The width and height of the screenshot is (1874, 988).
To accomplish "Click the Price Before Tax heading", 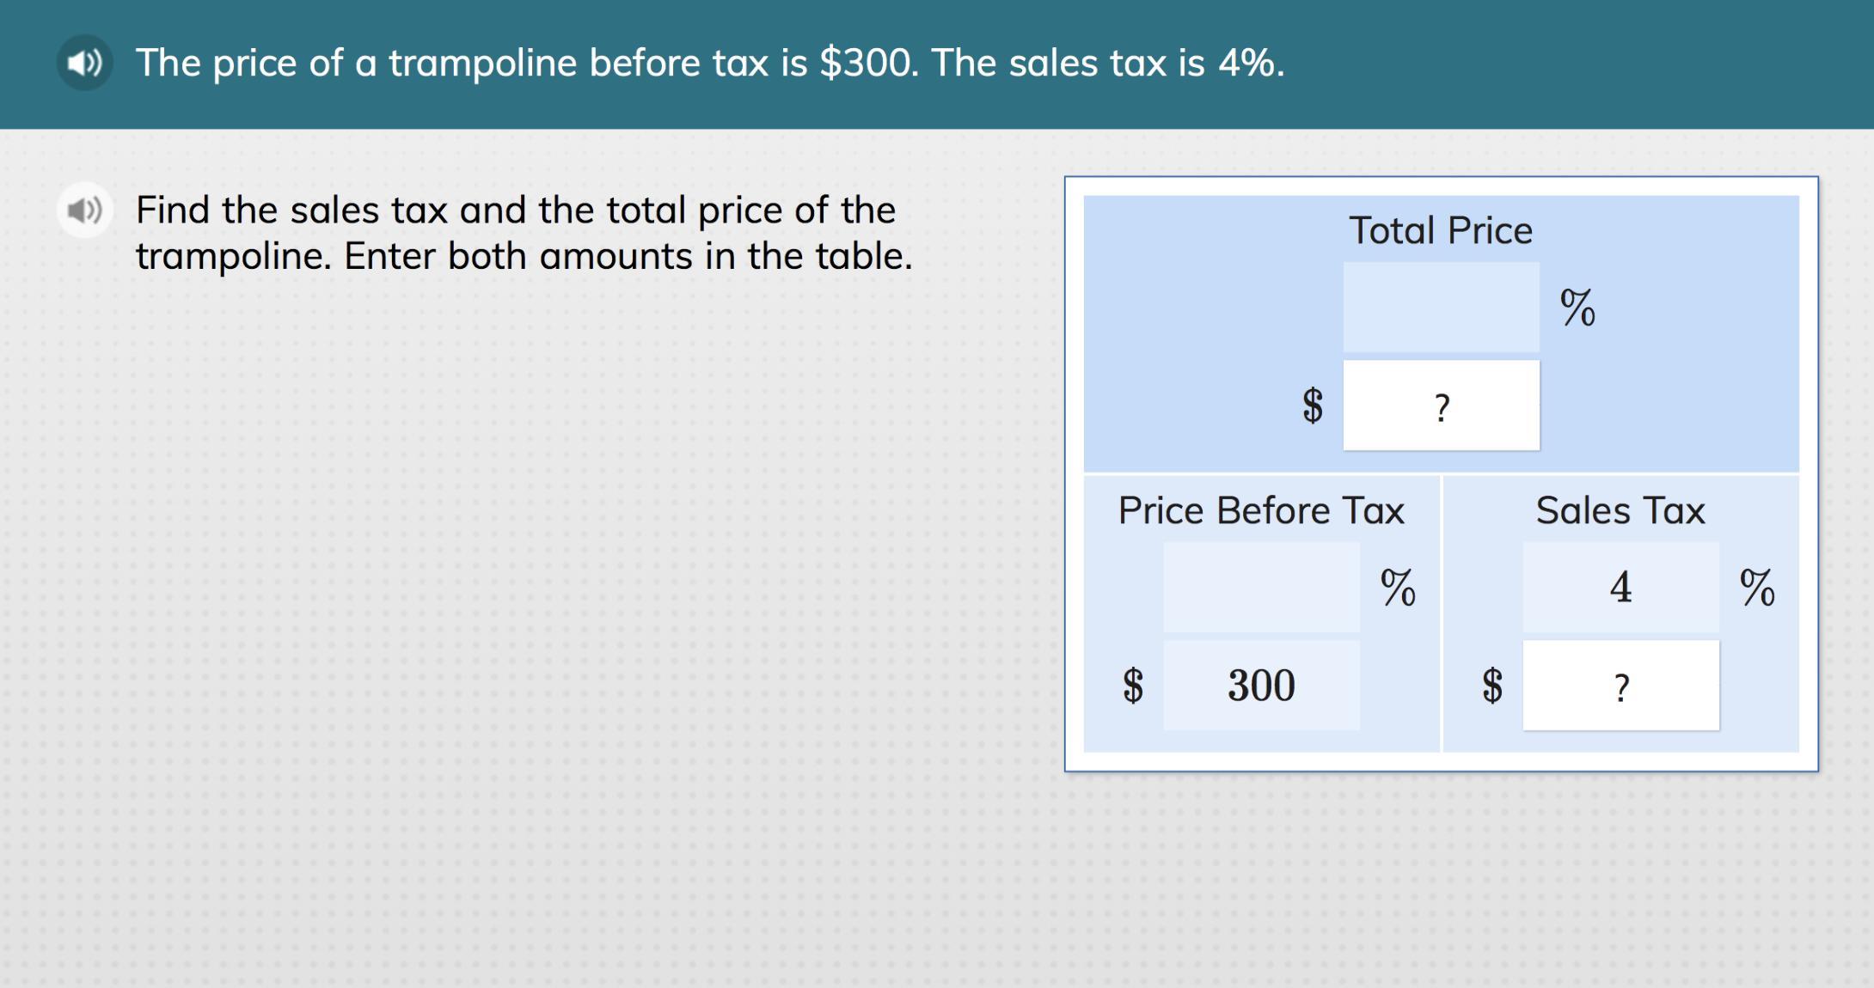I will [1261, 510].
